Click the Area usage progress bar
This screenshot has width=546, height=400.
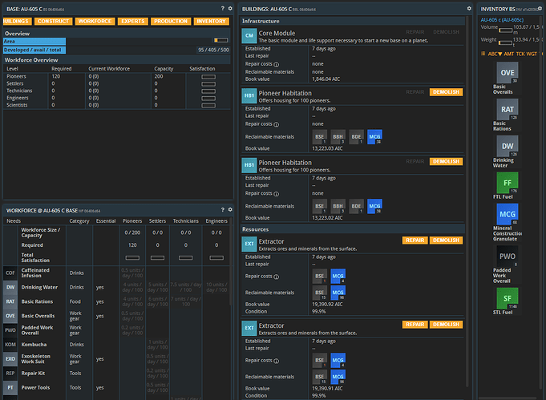[x=220, y=40]
